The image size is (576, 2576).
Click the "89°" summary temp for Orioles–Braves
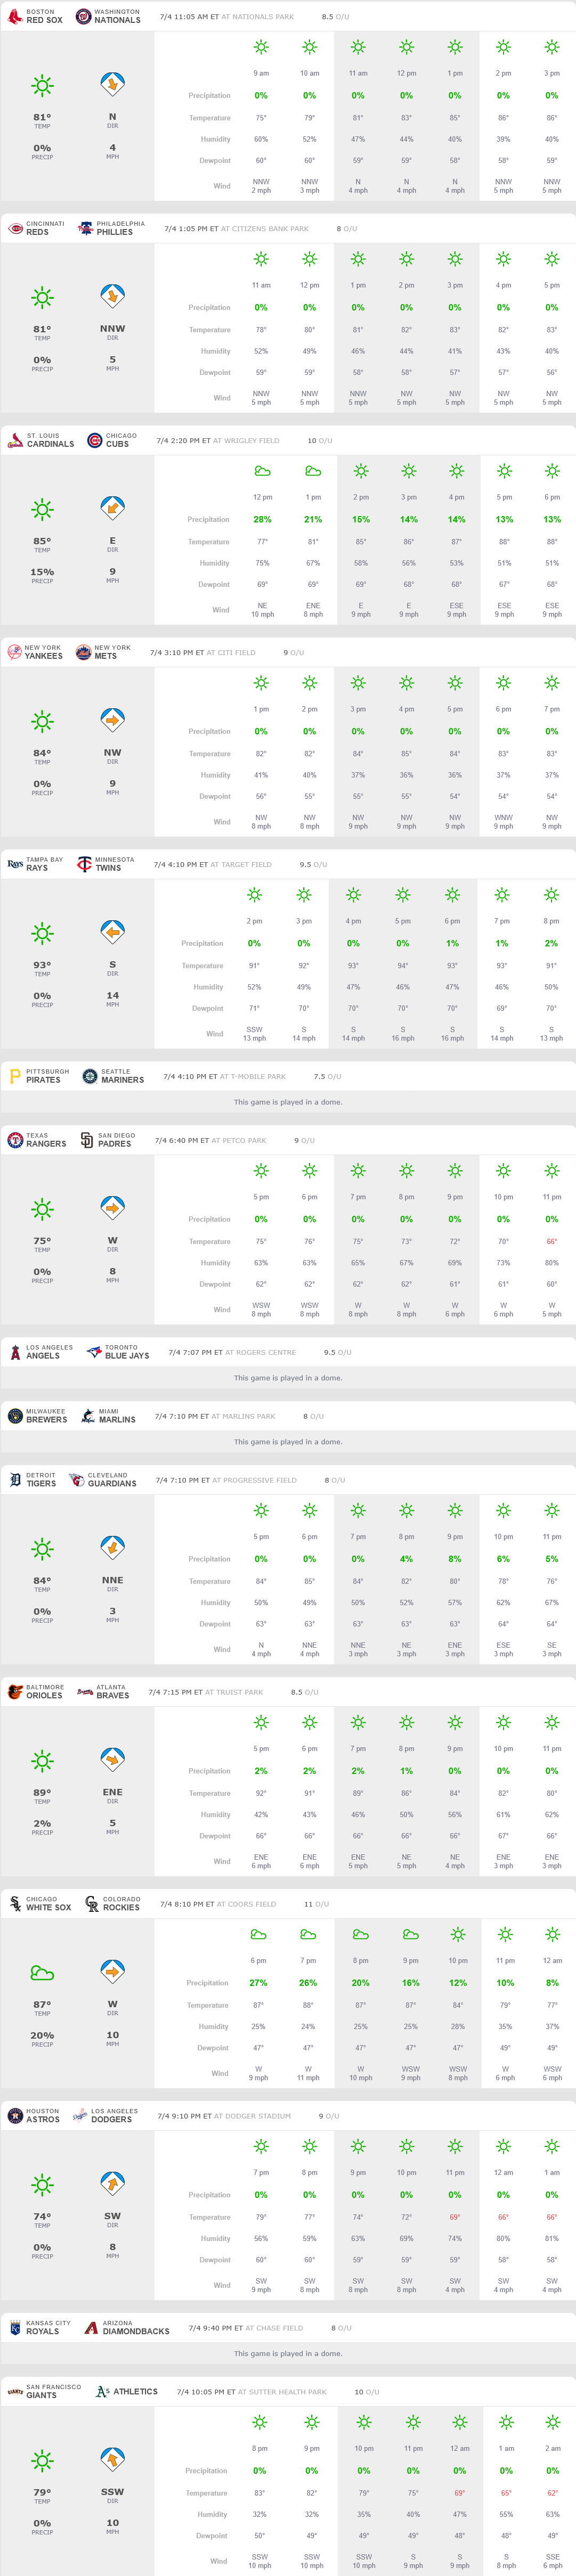point(42,1793)
